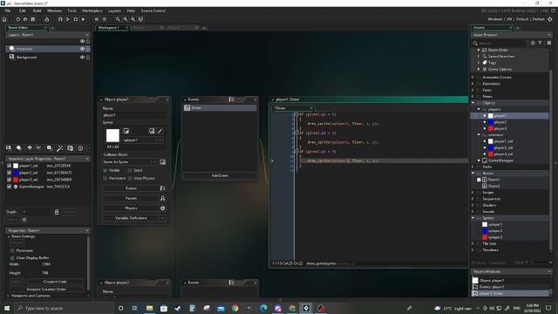The width and height of the screenshot is (558, 314).
Task: Select the Background layer row
Action: [x=48, y=57]
